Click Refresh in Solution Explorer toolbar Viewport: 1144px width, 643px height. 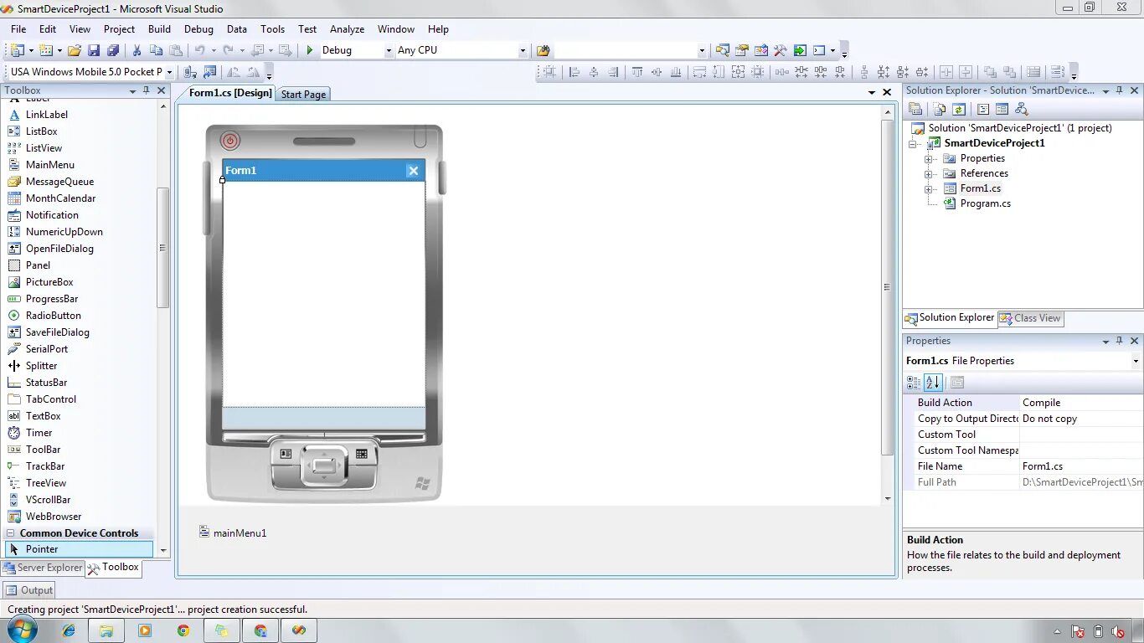(959, 109)
